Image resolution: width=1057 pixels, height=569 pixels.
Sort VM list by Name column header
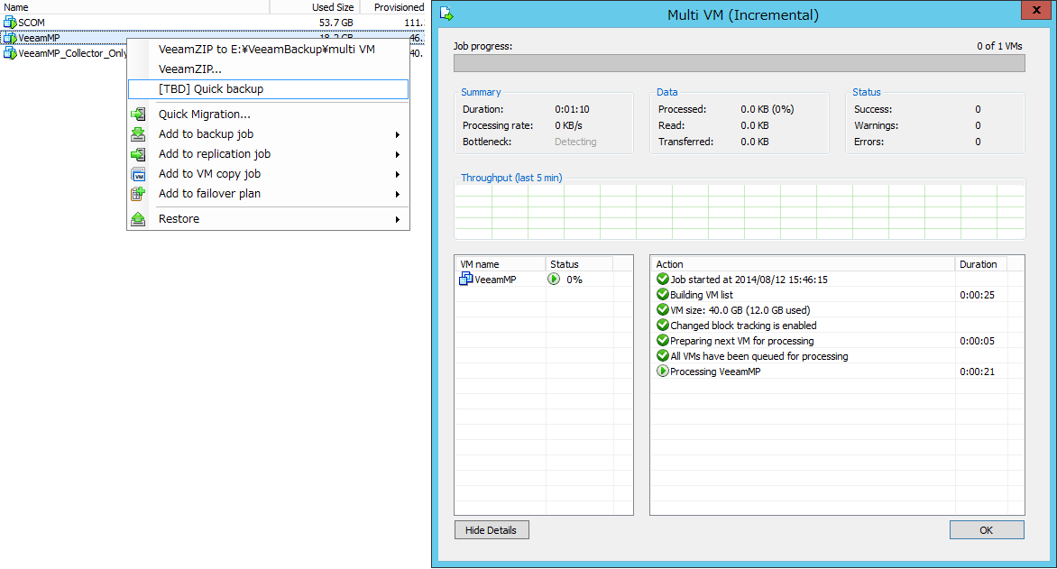tap(134, 7)
